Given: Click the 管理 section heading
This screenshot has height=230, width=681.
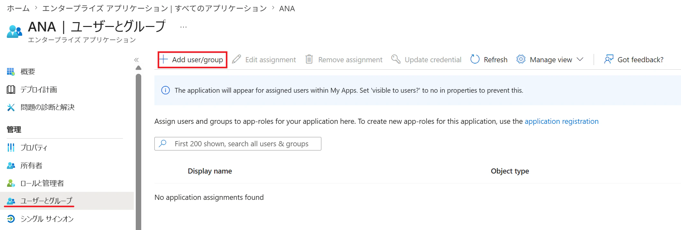Looking at the screenshot, I should pyautogui.click(x=14, y=130).
